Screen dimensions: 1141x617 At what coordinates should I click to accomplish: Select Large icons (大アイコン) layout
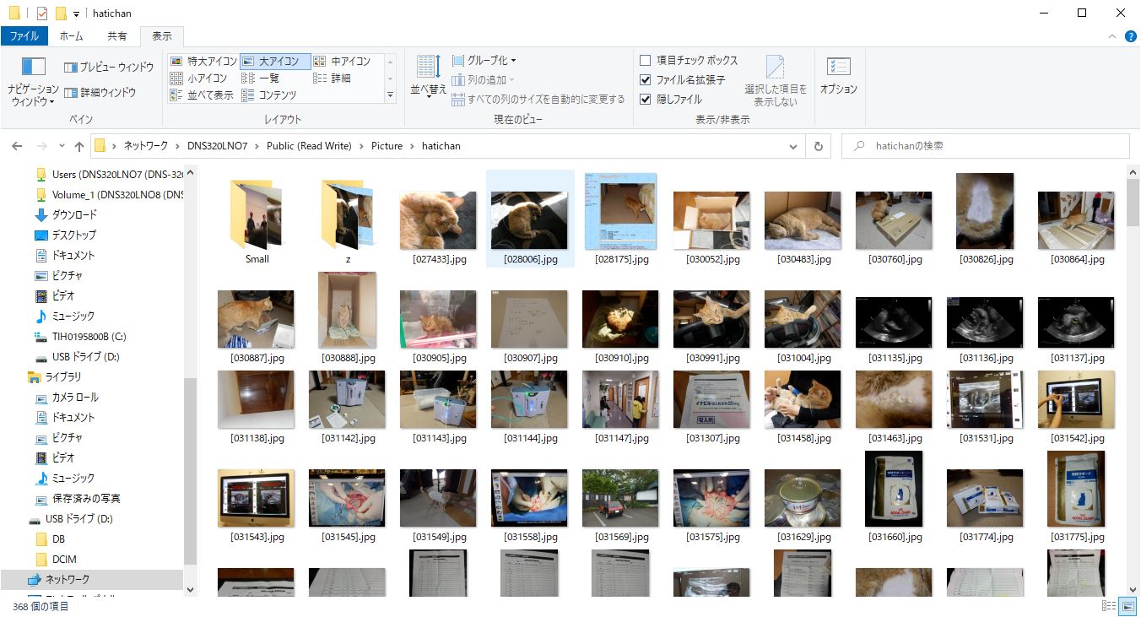pyautogui.click(x=275, y=61)
